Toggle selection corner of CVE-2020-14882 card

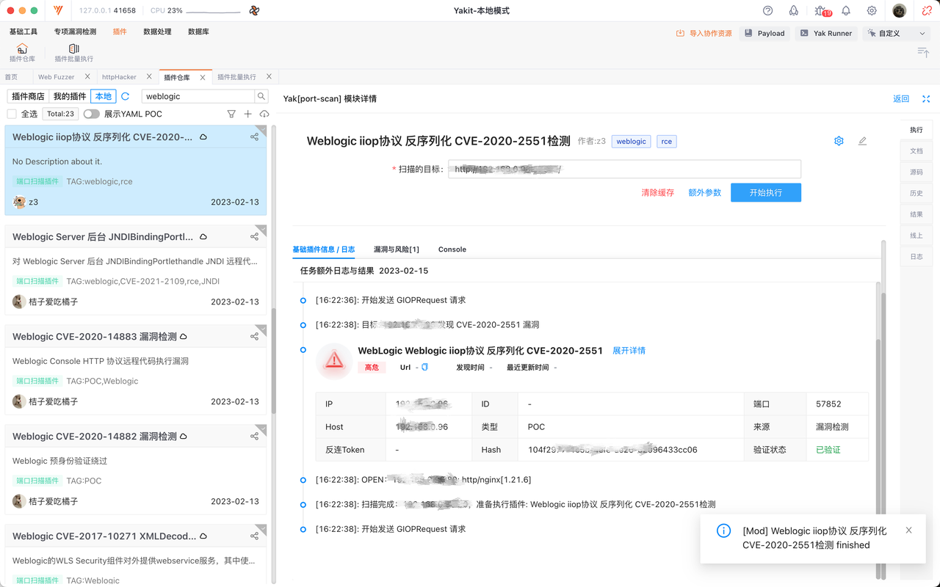coord(261,429)
